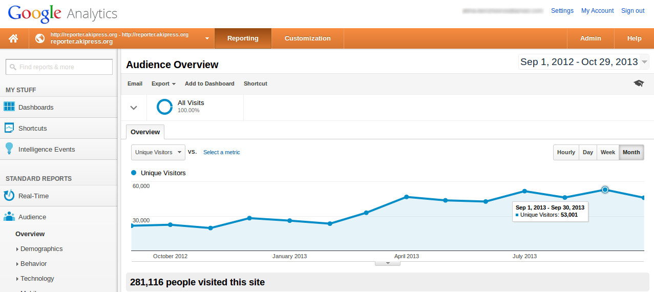Screen dimensions: 654x292
Task: Open the account selector dropdown arrow
Action: pos(207,38)
